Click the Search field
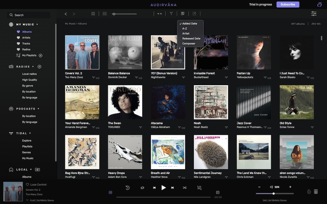The image size is (327, 204). (x=29, y=15)
